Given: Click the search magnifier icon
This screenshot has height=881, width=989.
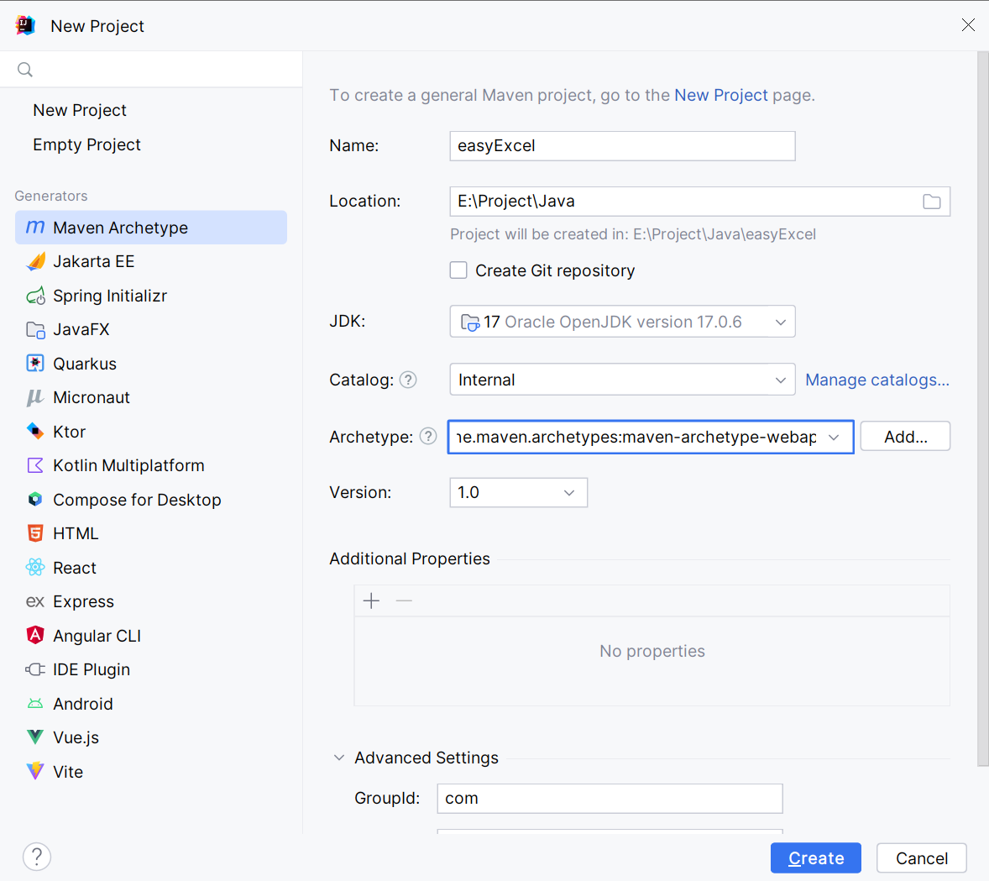Looking at the screenshot, I should point(24,70).
